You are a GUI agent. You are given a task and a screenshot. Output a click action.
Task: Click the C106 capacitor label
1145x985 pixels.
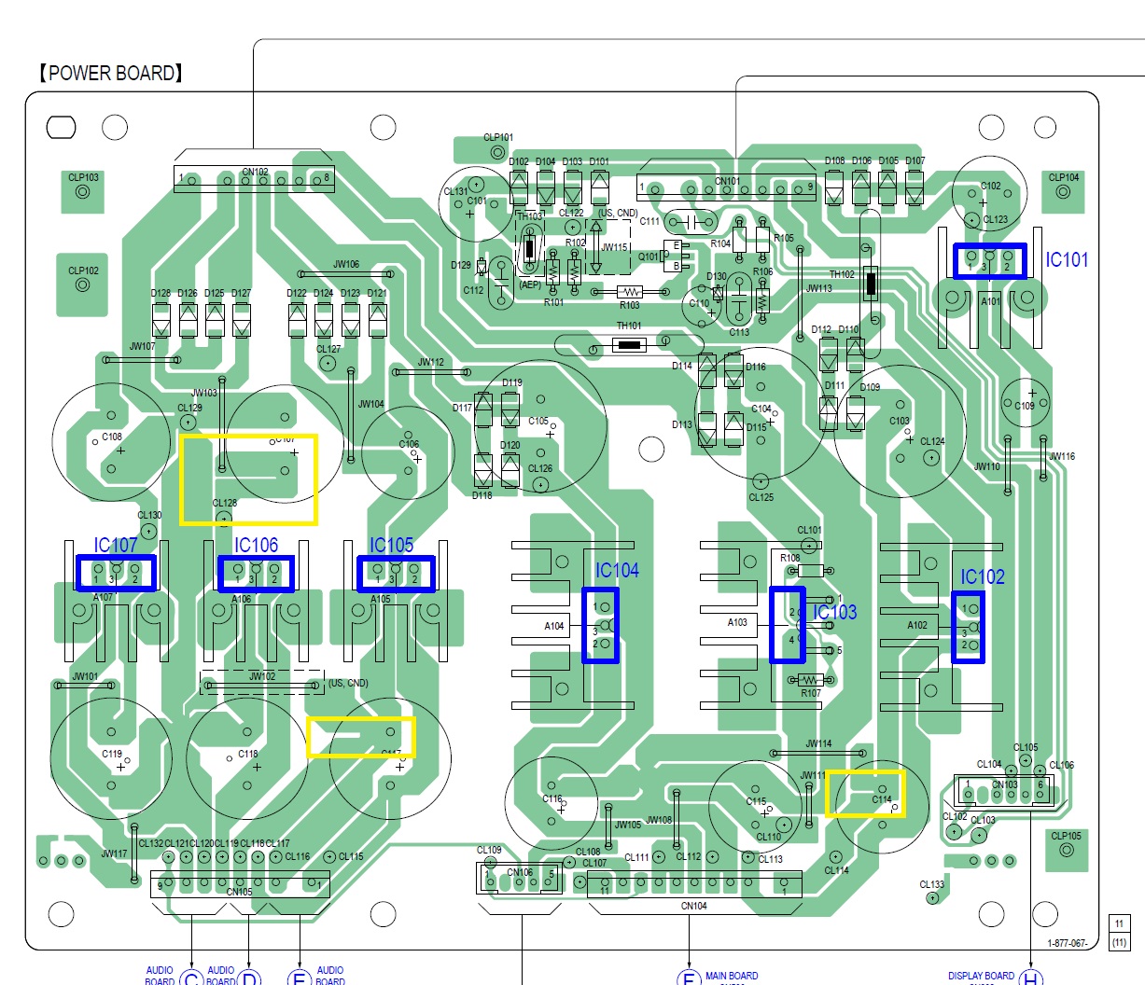pyautogui.click(x=409, y=445)
